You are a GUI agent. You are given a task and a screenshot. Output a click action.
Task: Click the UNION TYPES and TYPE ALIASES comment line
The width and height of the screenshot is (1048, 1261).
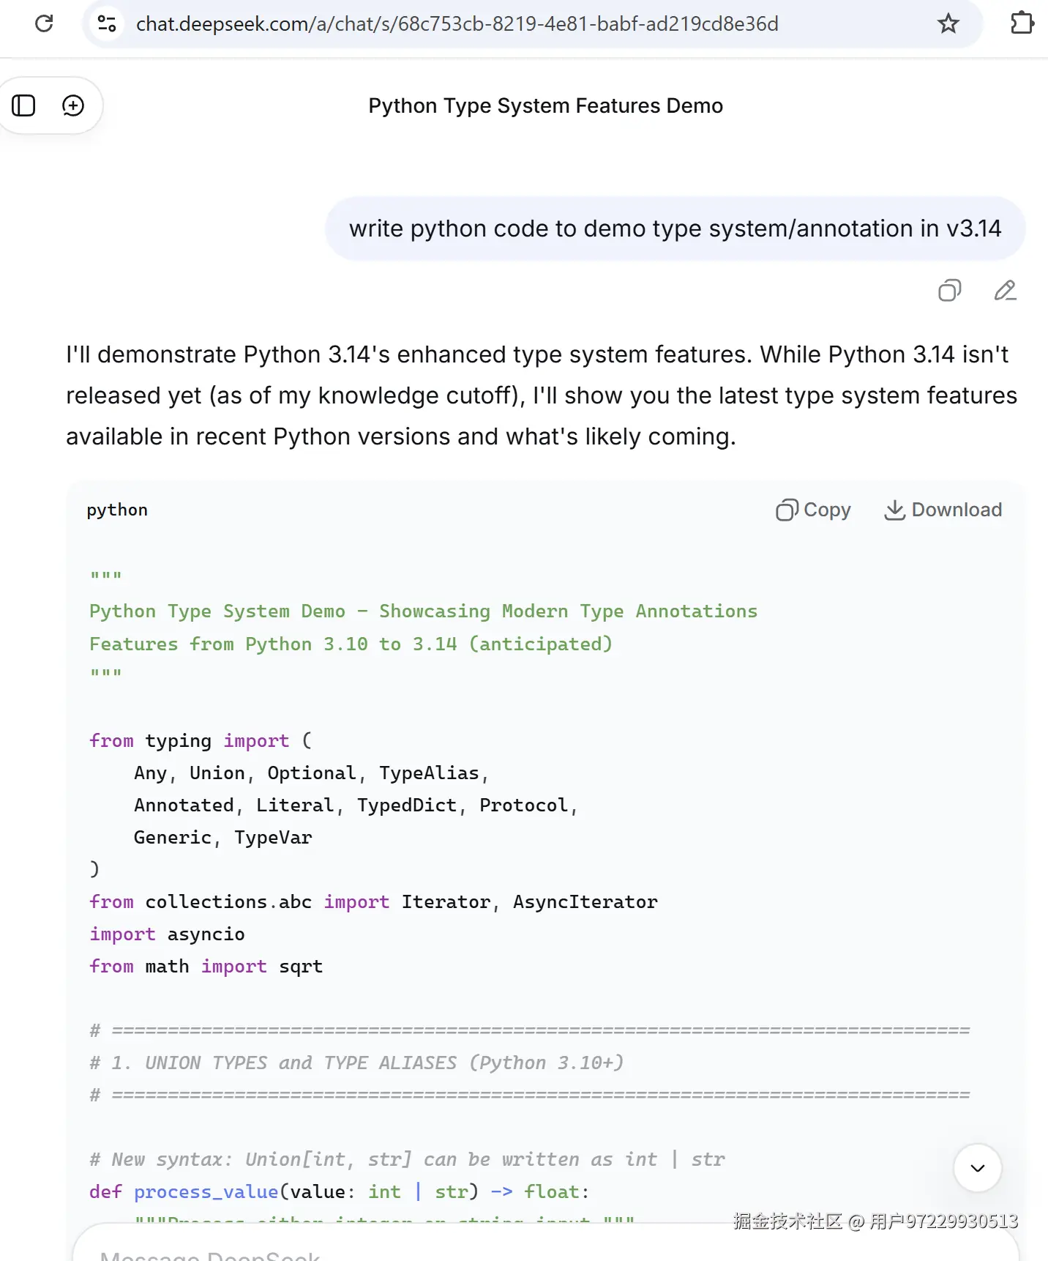pyautogui.click(x=356, y=1063)
